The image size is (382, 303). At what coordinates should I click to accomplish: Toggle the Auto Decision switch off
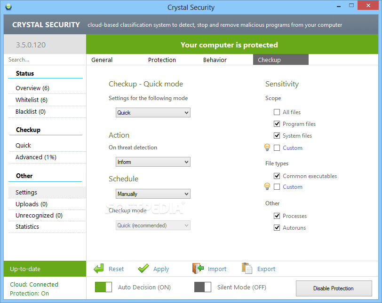pos(103,287)
